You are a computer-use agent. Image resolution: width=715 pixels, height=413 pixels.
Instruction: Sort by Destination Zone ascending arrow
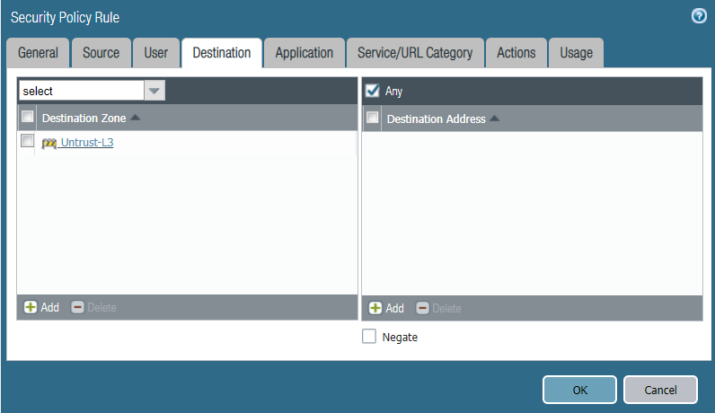135,118
